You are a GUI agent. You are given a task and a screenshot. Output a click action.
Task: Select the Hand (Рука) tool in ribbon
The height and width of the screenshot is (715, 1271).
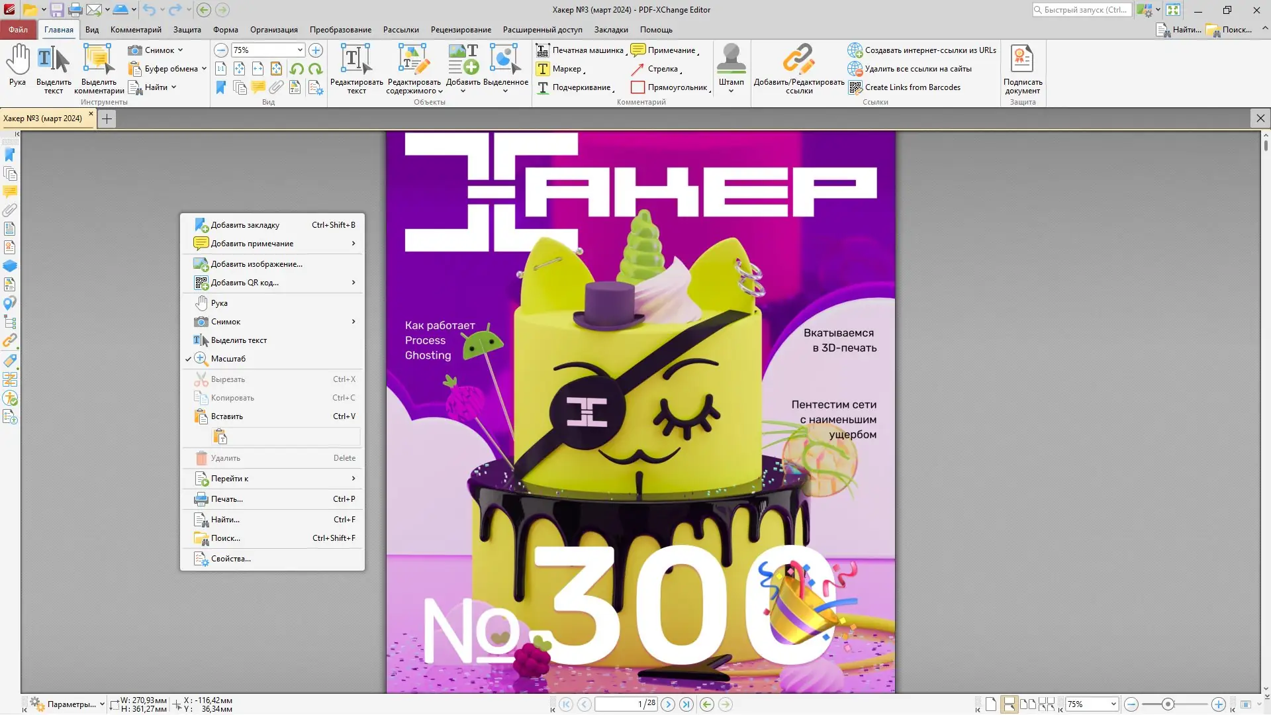pyautogui.click(x=18, y=65)
